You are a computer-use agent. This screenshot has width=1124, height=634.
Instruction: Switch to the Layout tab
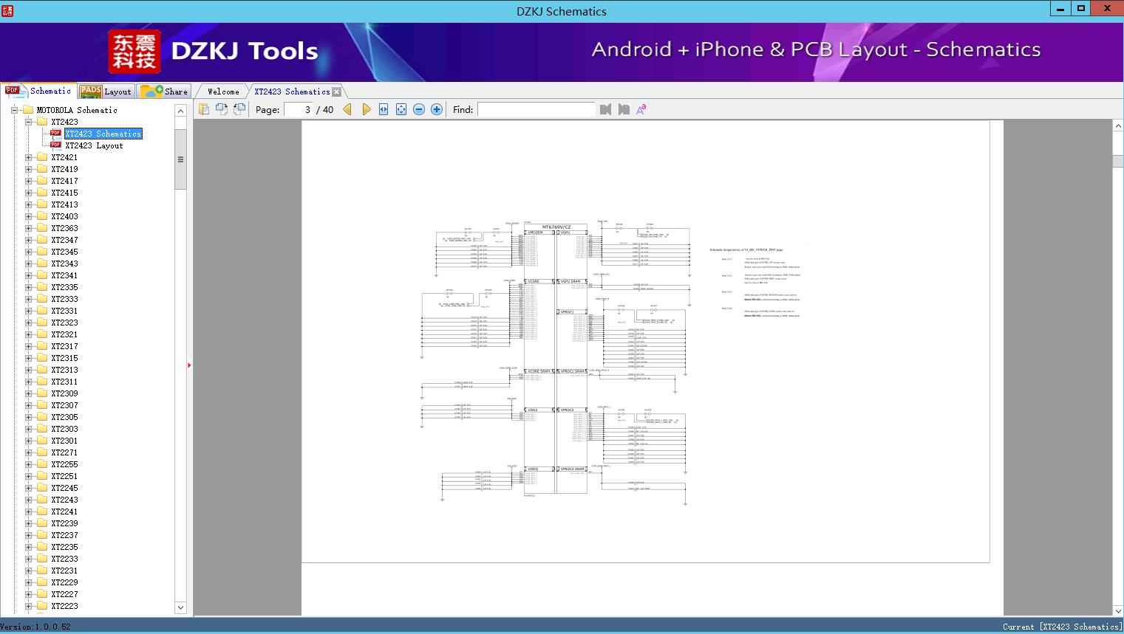106,92
